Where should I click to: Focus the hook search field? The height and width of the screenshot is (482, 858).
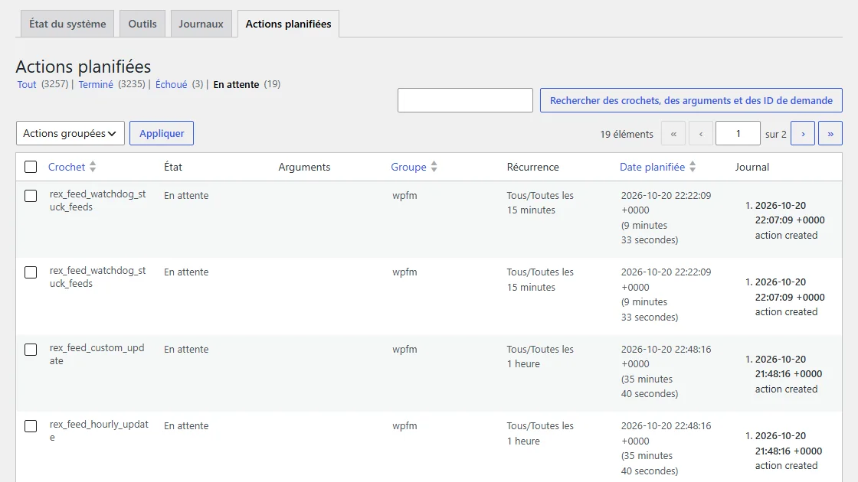click(x=465, y=100)
